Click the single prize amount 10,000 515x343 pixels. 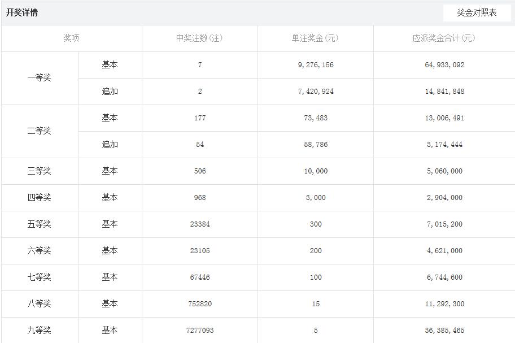point(316,171)
